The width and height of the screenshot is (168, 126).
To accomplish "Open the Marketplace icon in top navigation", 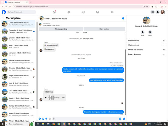I will click(98, 12).
